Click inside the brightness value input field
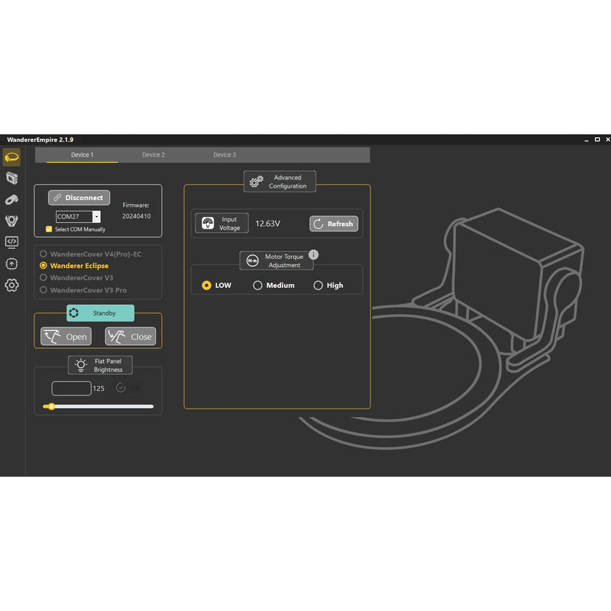Viewport: 611px width, 611px height. pyautogui.click(x=71, y=388)
